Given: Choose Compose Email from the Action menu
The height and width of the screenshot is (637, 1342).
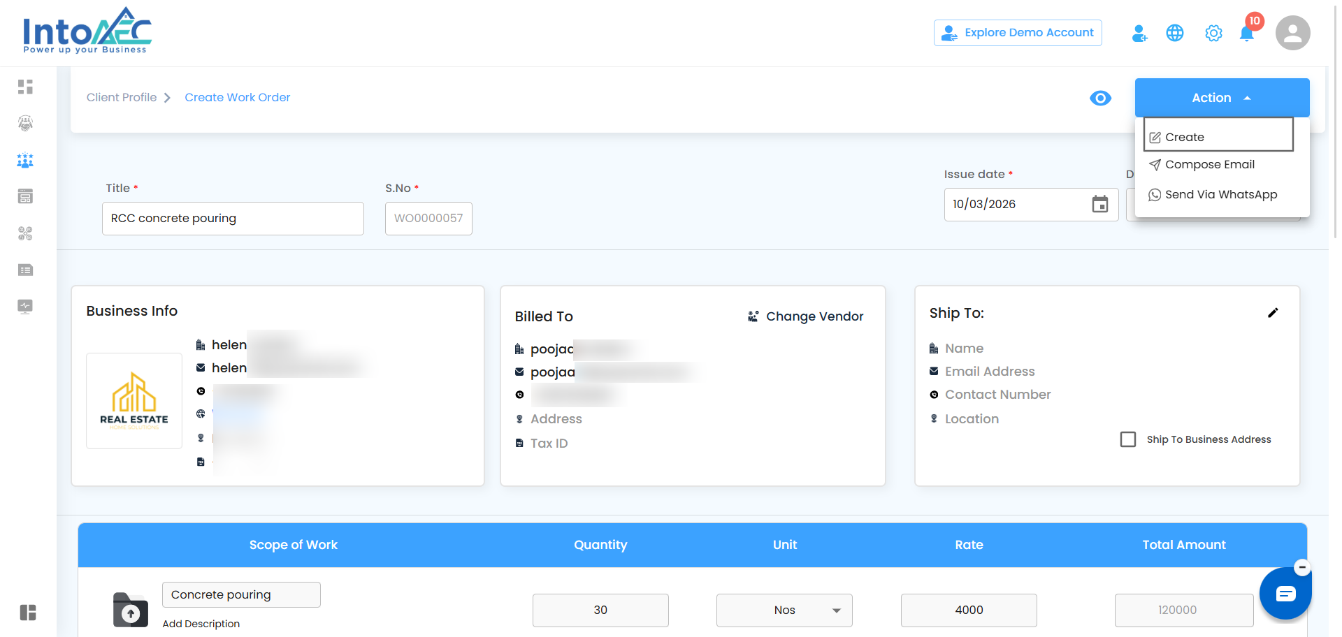Looking at the screenshot, I should point(1202,165).
